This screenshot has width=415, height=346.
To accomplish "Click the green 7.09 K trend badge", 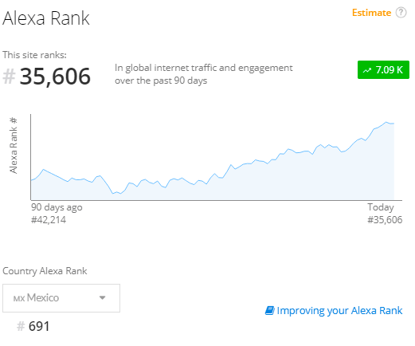I will [x=383, y=70].
